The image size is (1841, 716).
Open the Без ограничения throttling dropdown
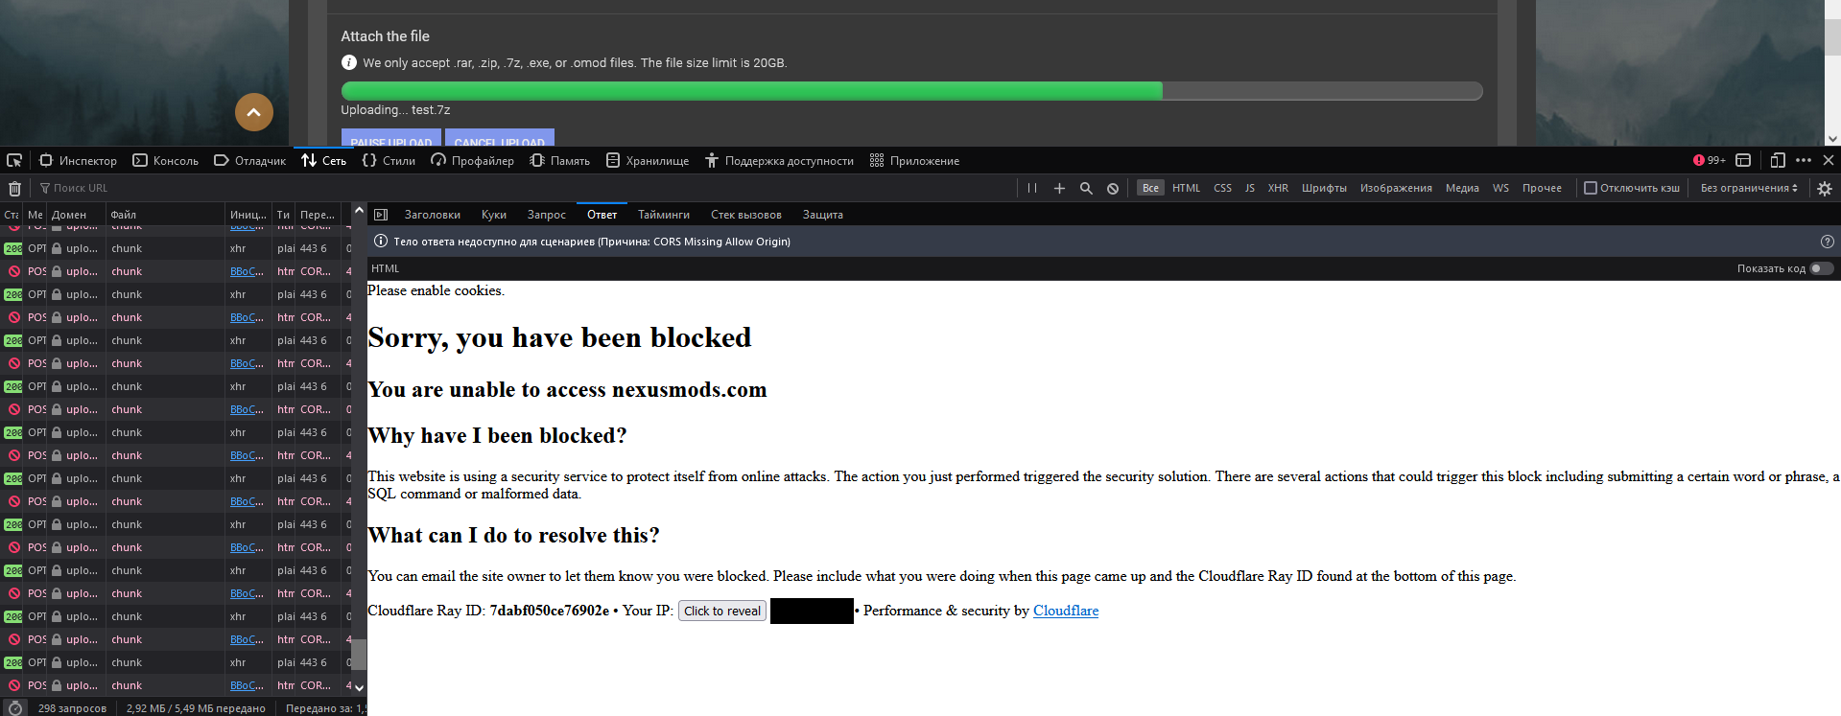tap(1749, 188)
